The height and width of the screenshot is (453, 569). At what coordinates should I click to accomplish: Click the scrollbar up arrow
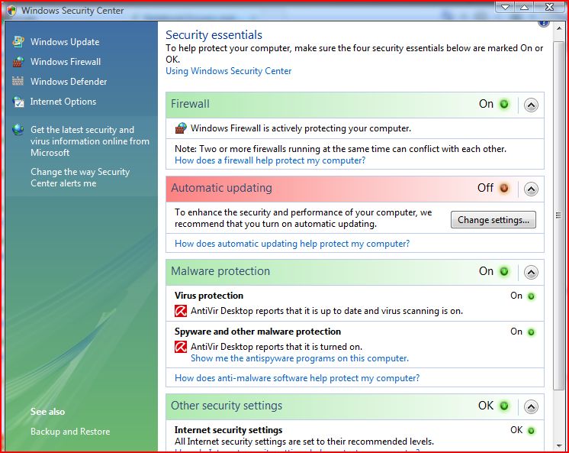[x=558, y=28]
